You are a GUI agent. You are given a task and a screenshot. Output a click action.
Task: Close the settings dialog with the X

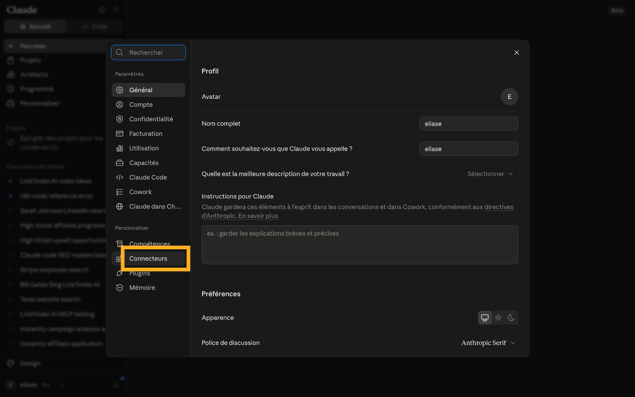pyautogui.click(x=517, y=53)
